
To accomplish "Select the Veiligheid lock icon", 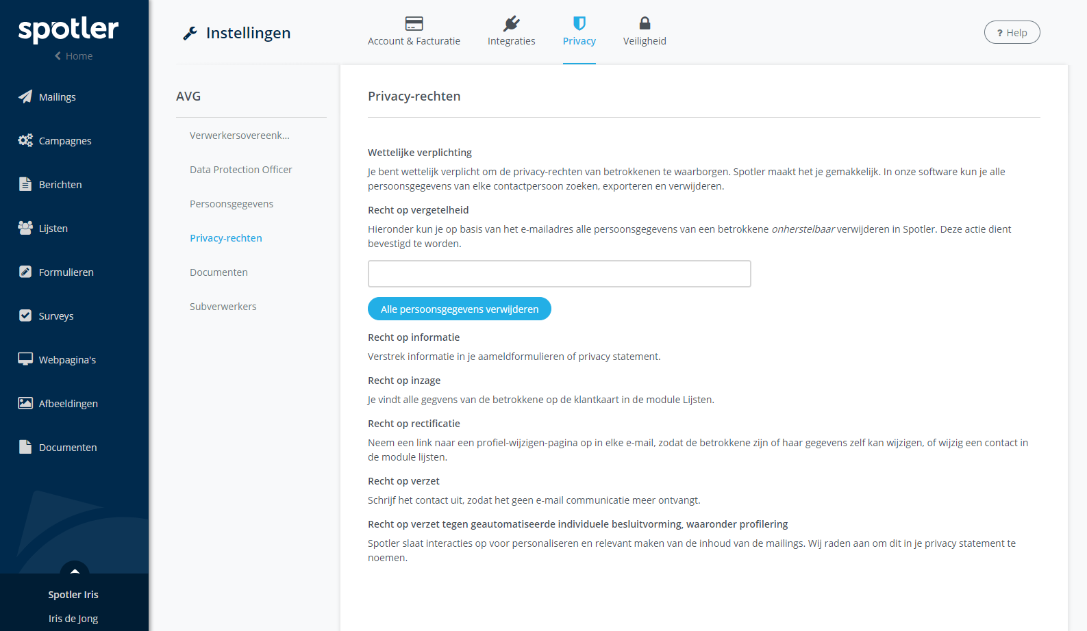I will coord(644,23).
